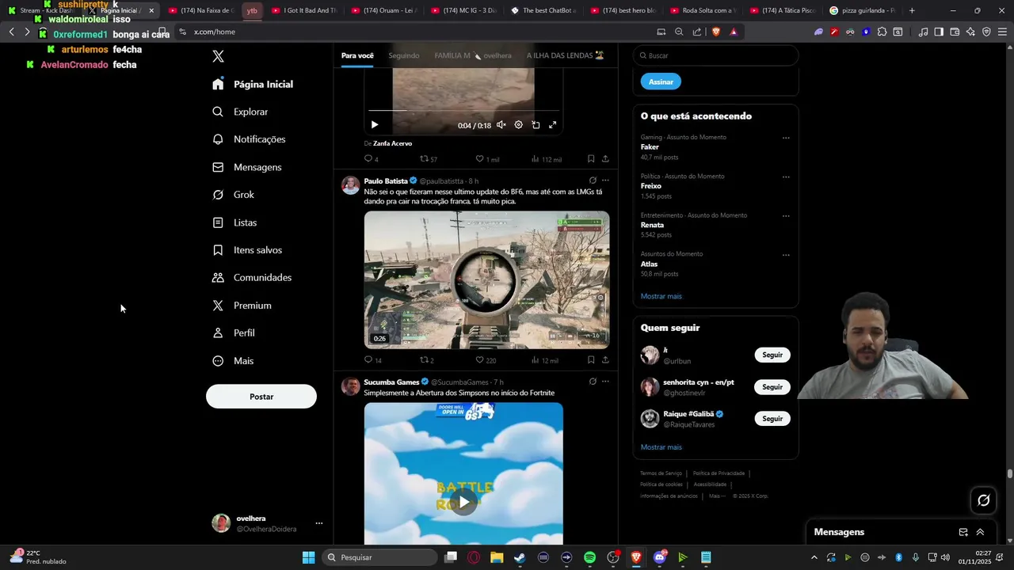Open options for Freixo trending topic

coord(786,177)
